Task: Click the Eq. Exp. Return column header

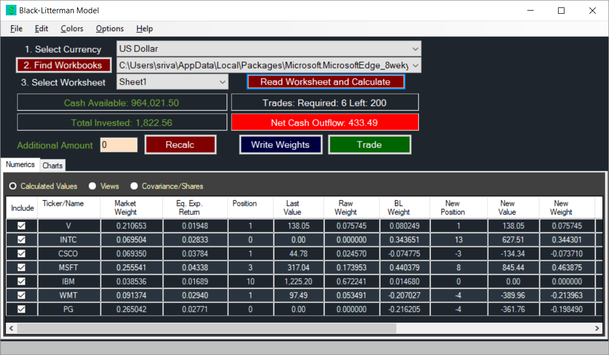Action: pyautogui.click(x=195, y=208)
